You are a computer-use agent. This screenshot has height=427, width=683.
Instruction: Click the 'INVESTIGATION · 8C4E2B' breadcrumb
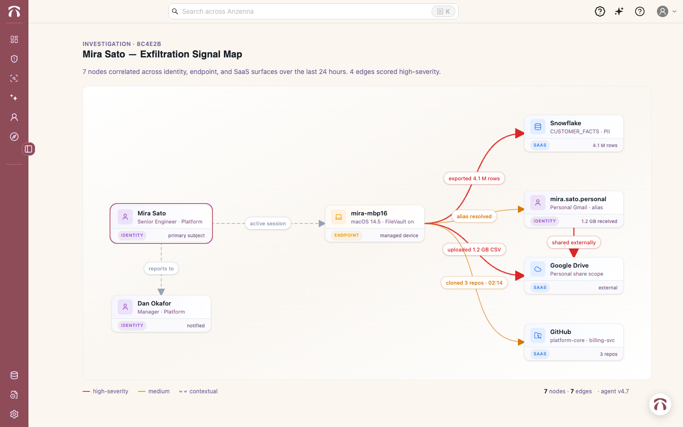tap(122, 44)
